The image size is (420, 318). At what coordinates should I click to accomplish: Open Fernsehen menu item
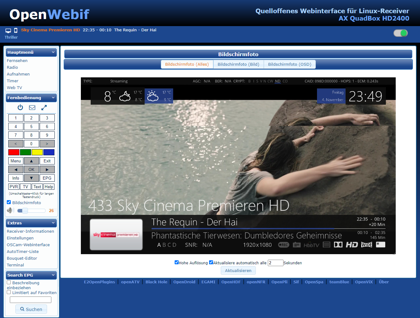tap(17, 60)
